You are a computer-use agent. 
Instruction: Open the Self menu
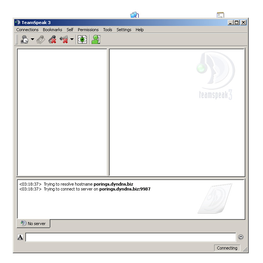(70, 30)
